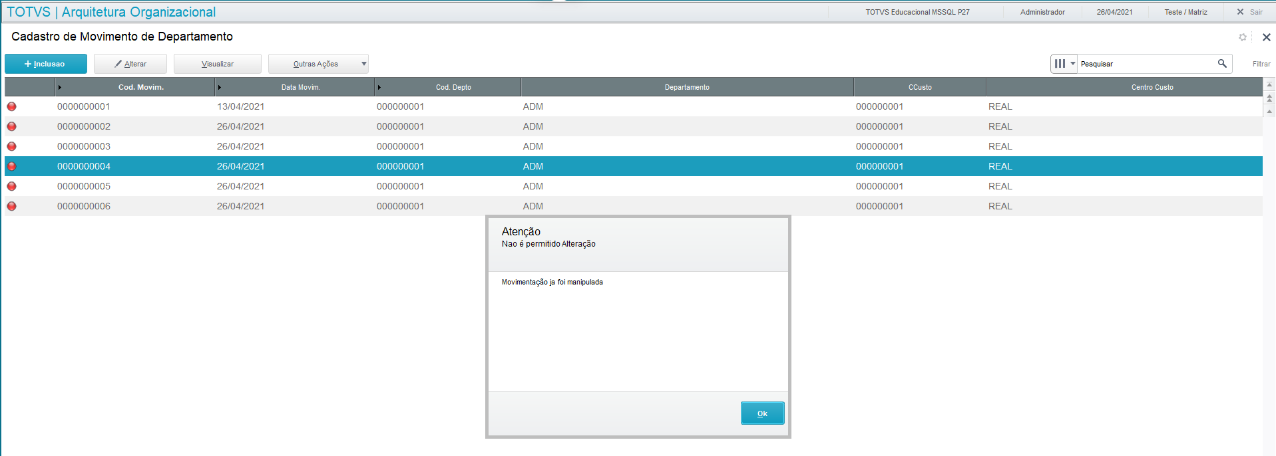Click Sair to exit the system
1276x456 pixels.
(x=1249, y=12)
